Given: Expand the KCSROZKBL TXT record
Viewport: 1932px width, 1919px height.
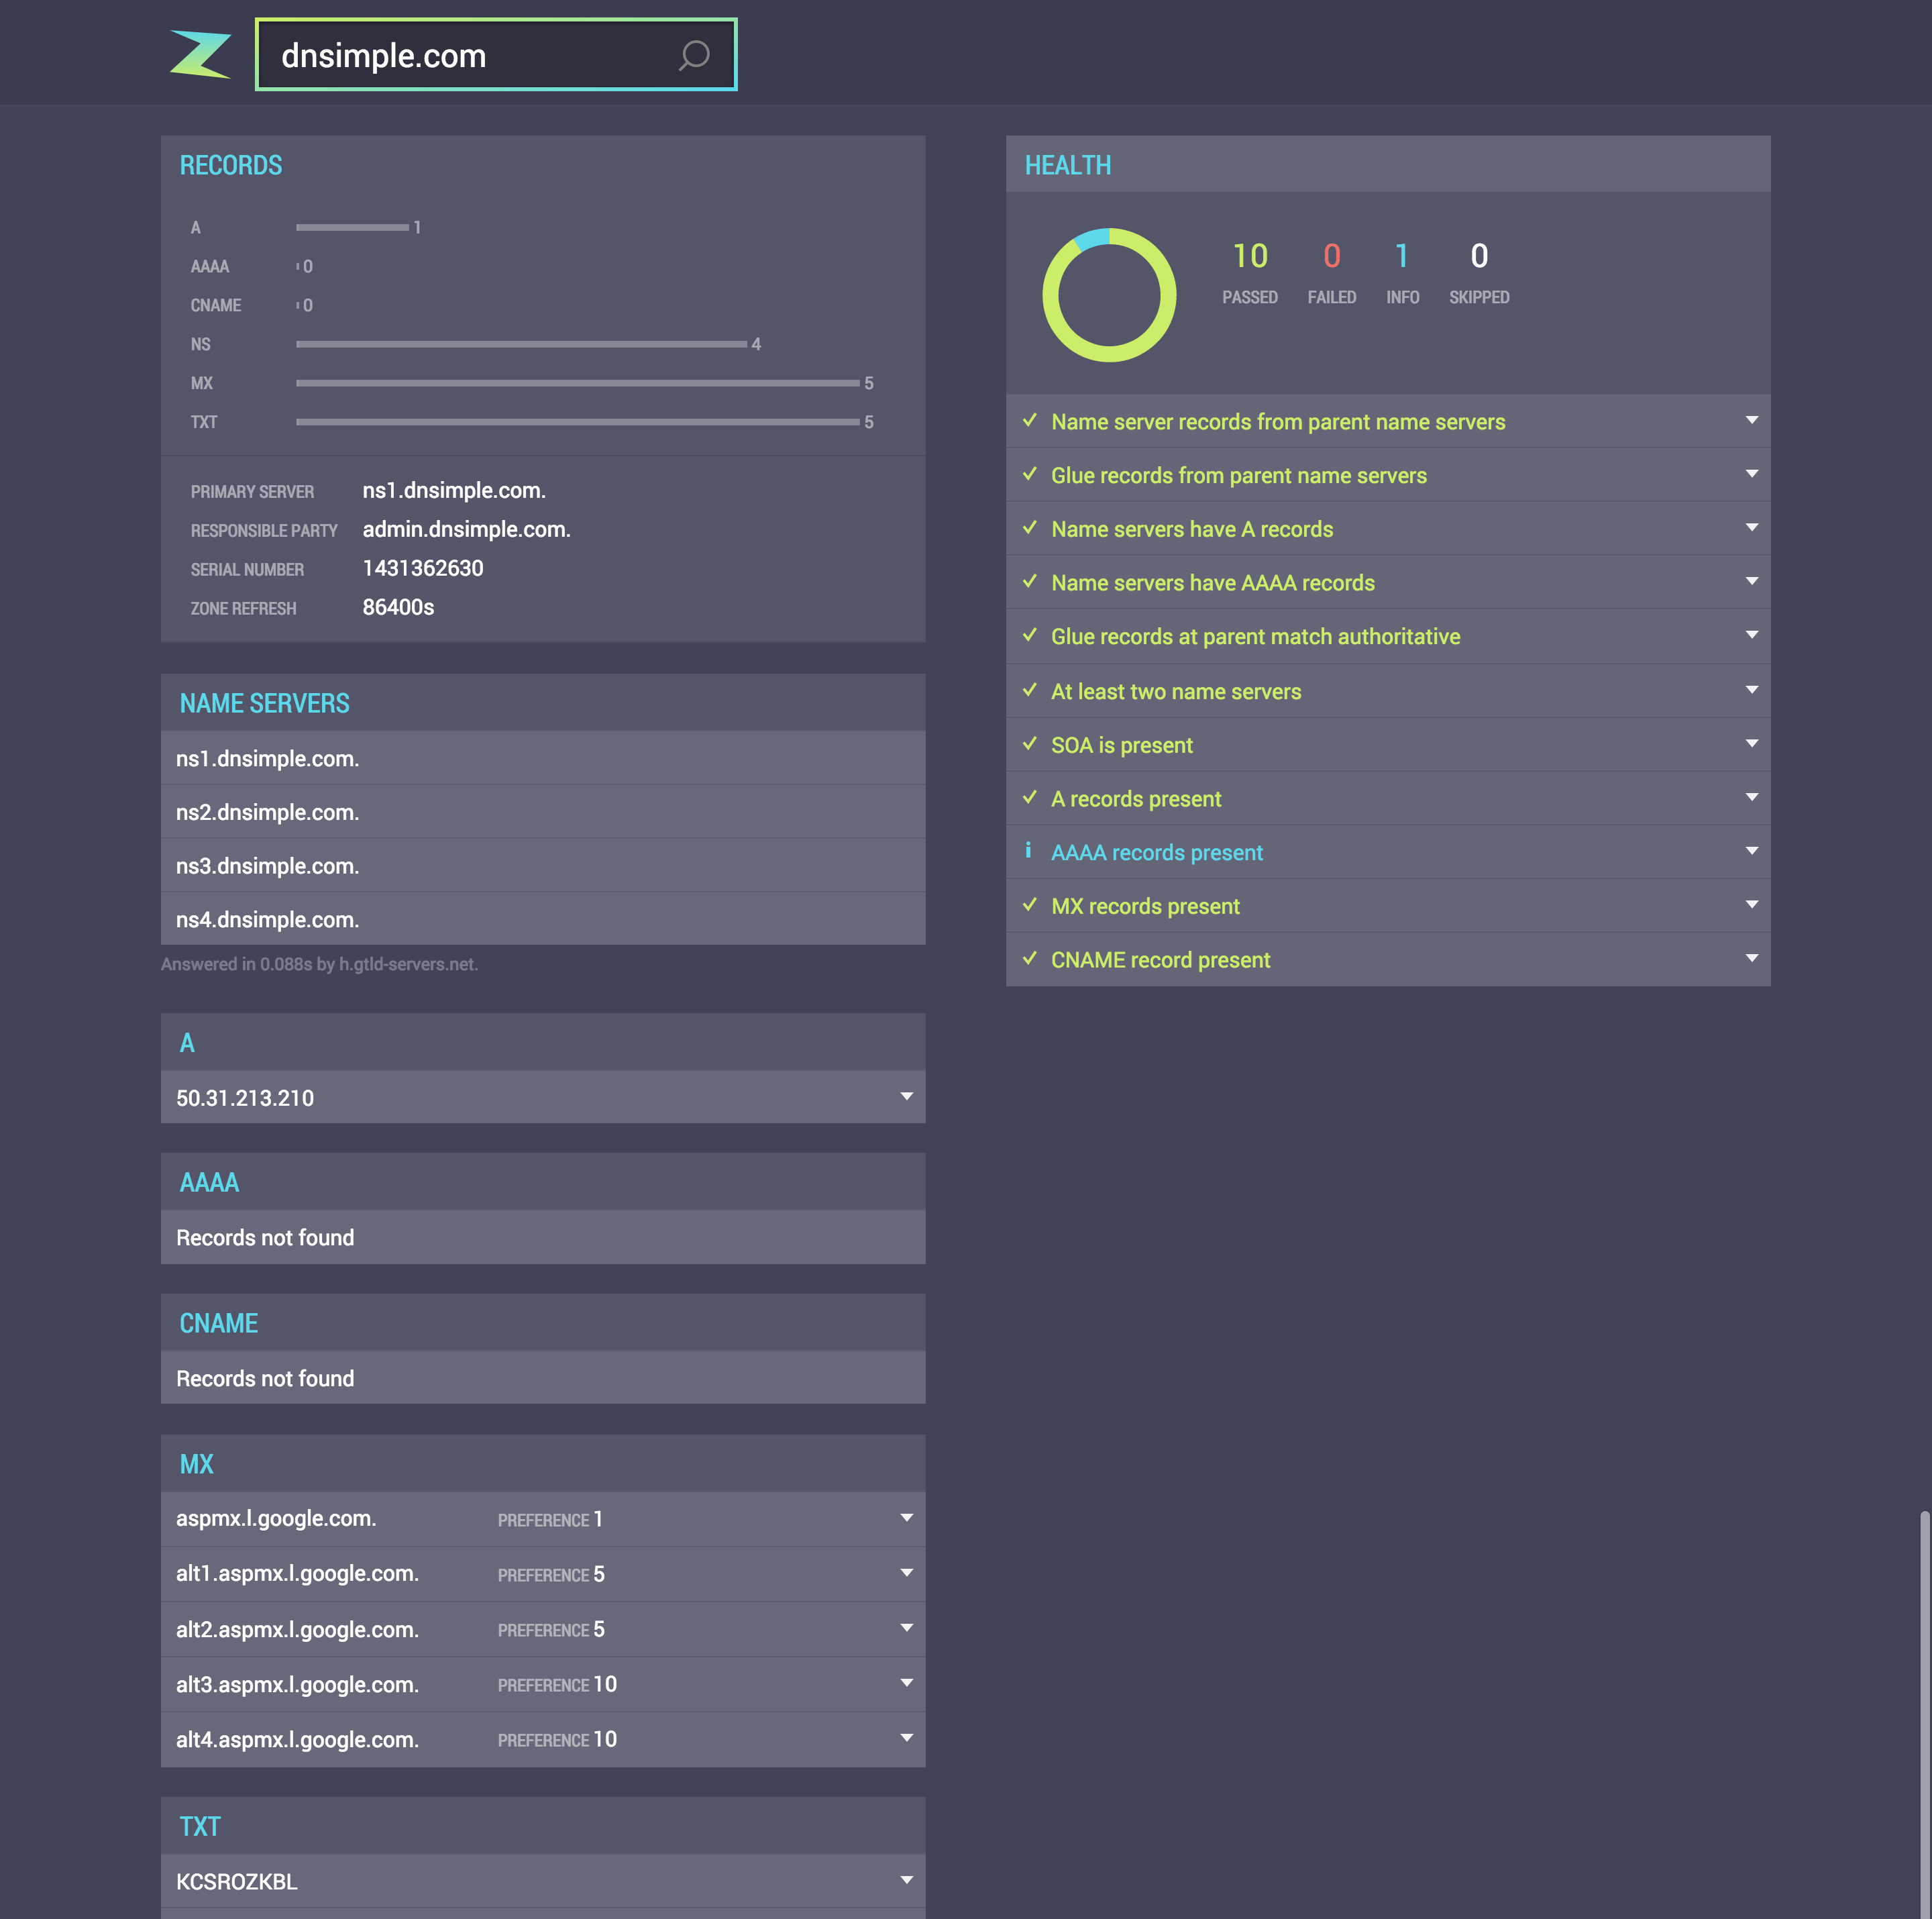Looking at the screenshot, I should 906,1880.
